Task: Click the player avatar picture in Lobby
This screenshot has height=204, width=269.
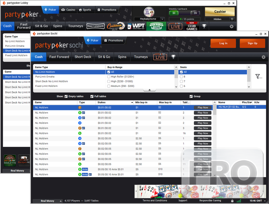Action: point(149,12)
